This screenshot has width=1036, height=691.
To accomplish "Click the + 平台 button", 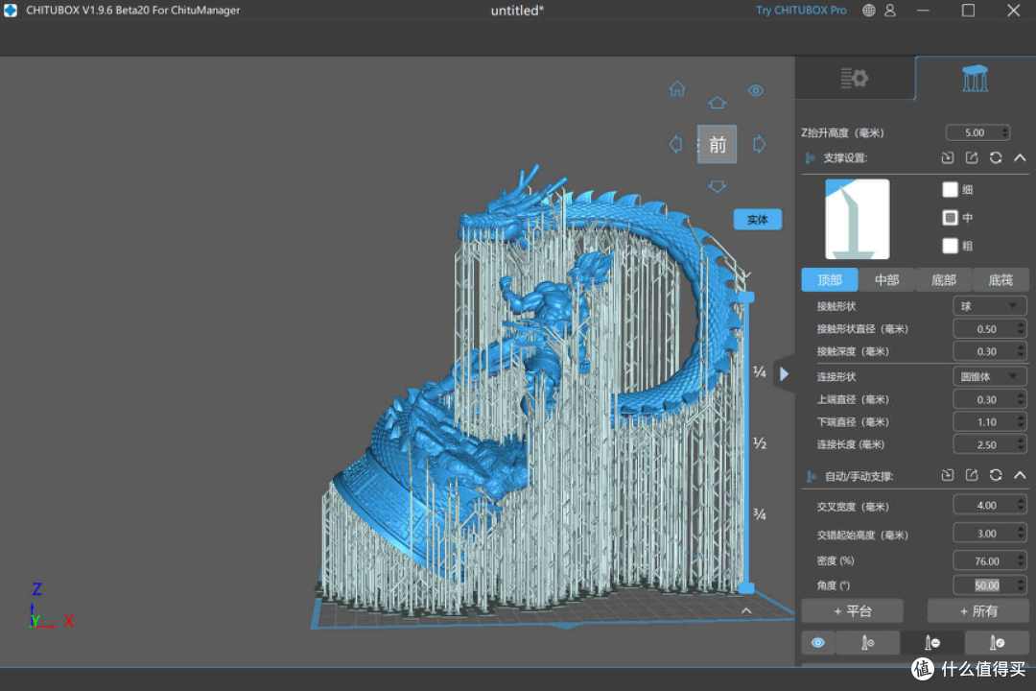I will [x=853, y=611].
